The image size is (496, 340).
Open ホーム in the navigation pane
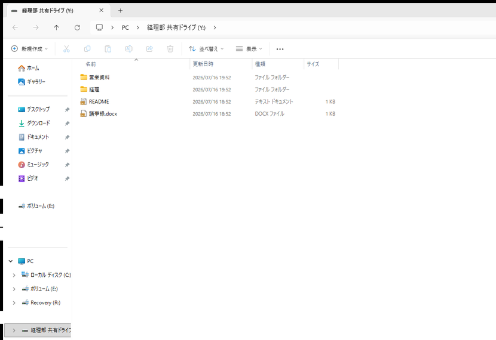(33, 68)
